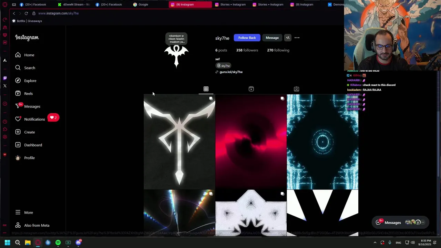
Task: Open volume control in system tray
Action: tap(413, 242)
